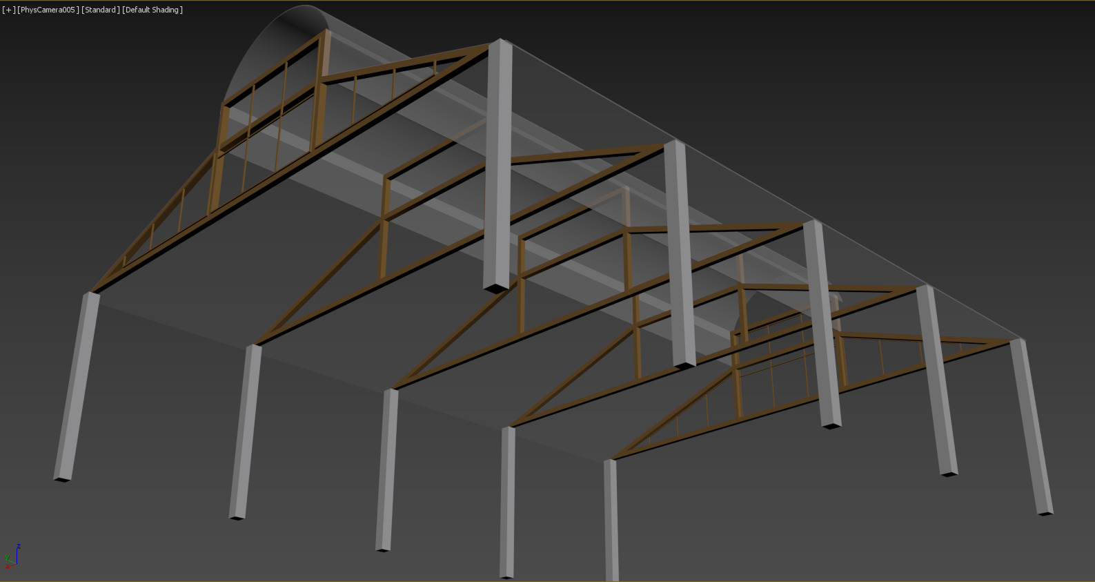This screenshot has width=1095, height=582.
Task: Open the [+] viewport general menu
Action: coord(8,10)
